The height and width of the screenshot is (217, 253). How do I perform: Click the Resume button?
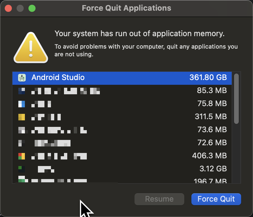coord(159,199)
